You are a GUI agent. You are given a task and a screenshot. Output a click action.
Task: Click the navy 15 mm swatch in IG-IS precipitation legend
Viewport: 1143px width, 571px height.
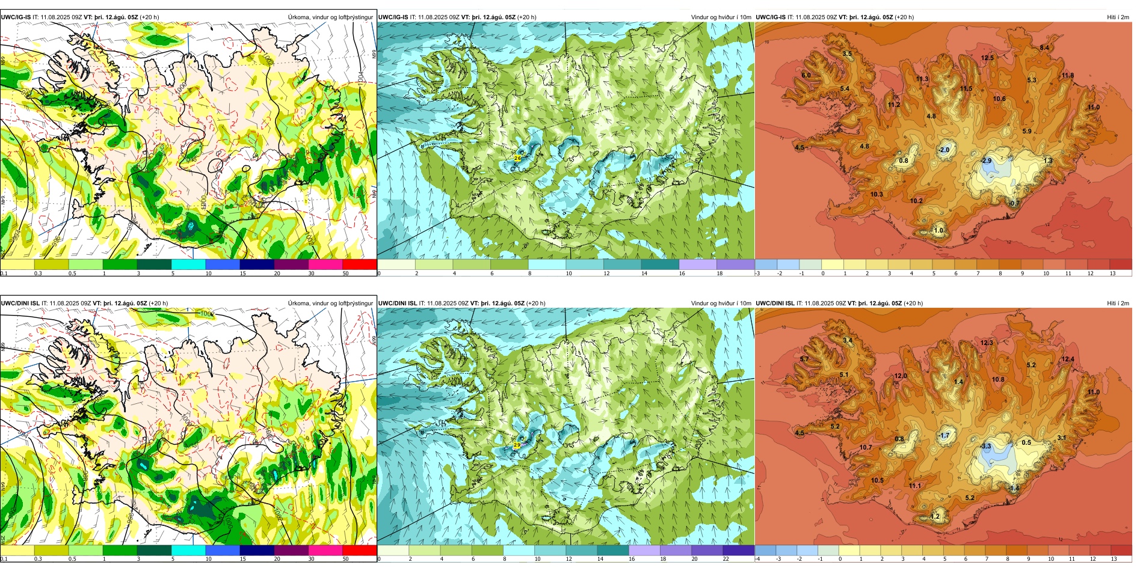(x=257, y=264)
